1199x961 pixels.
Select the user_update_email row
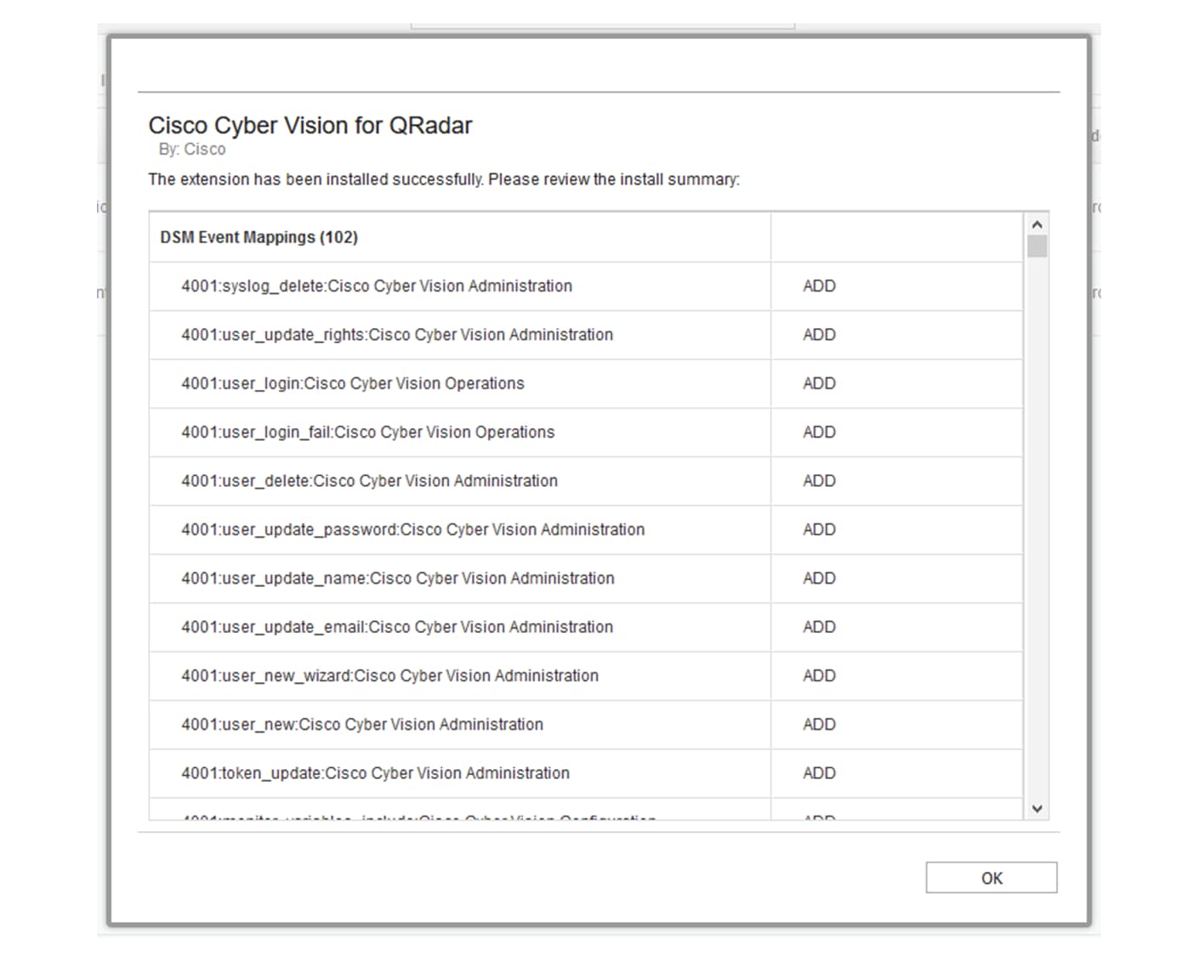click(x=396, y=627)
